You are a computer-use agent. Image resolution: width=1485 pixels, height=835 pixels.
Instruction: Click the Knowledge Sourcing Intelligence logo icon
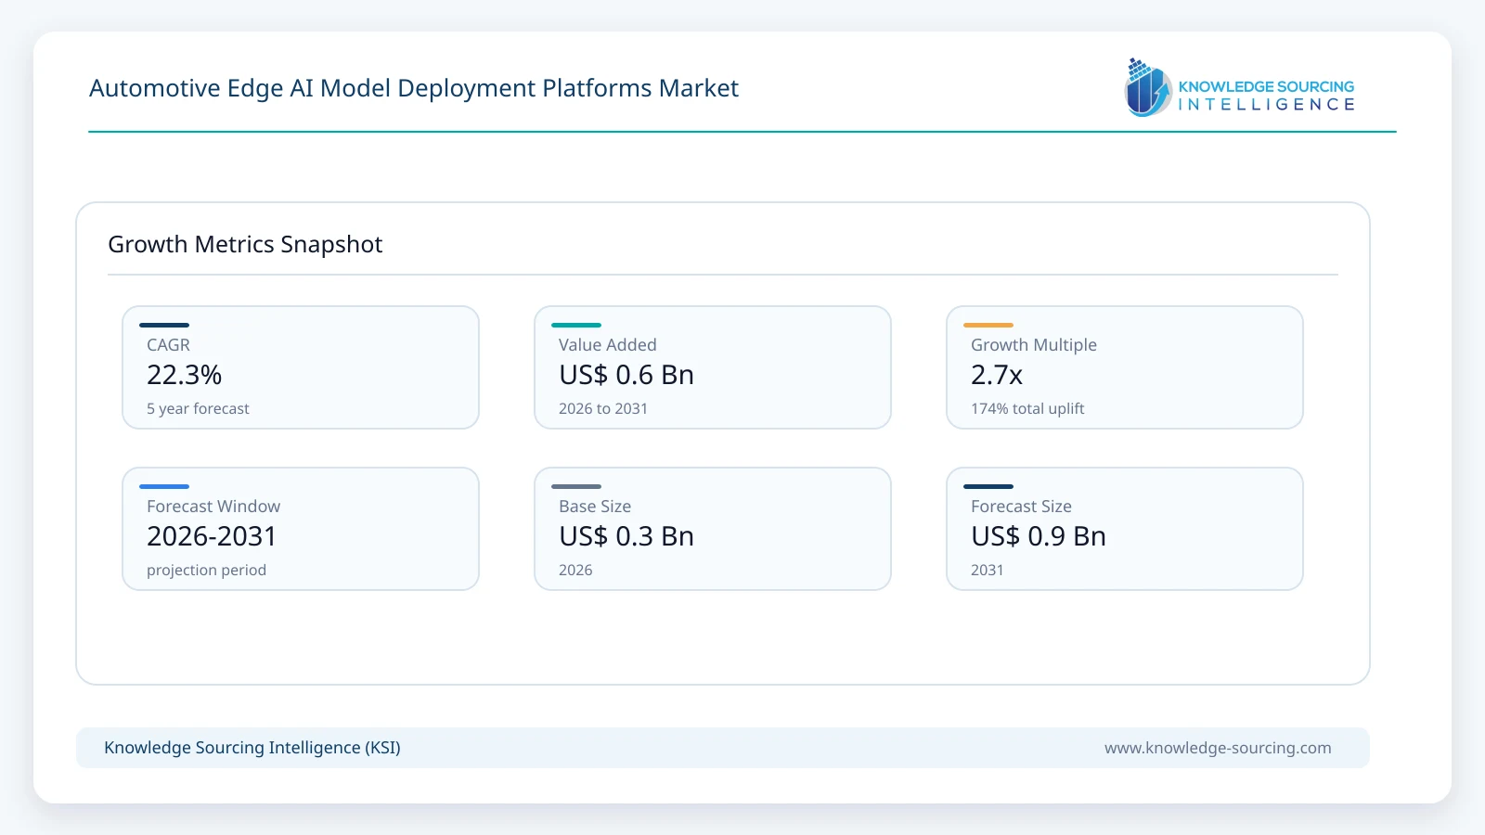pos(1148,87)
